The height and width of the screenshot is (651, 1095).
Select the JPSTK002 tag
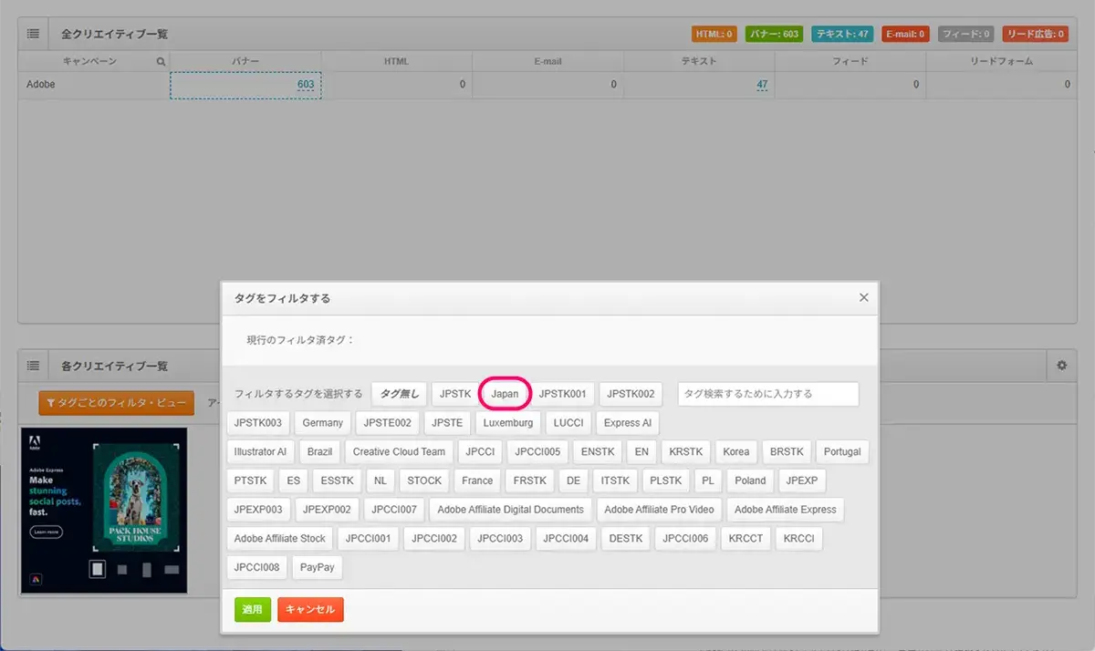[631, 394]
